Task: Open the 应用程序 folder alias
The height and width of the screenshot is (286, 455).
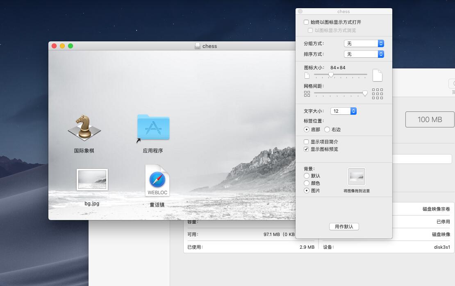Action: 153,127
